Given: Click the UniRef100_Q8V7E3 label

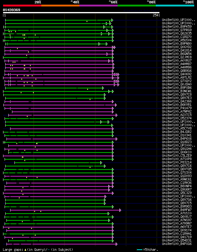Looking at the screenshot, I should click(x=177, y=98).
